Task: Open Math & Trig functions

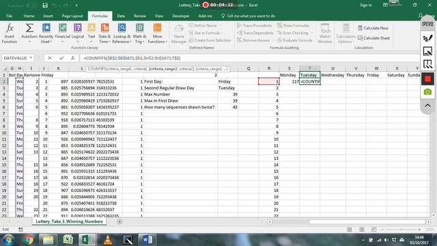Action: [x=139, y=33]
